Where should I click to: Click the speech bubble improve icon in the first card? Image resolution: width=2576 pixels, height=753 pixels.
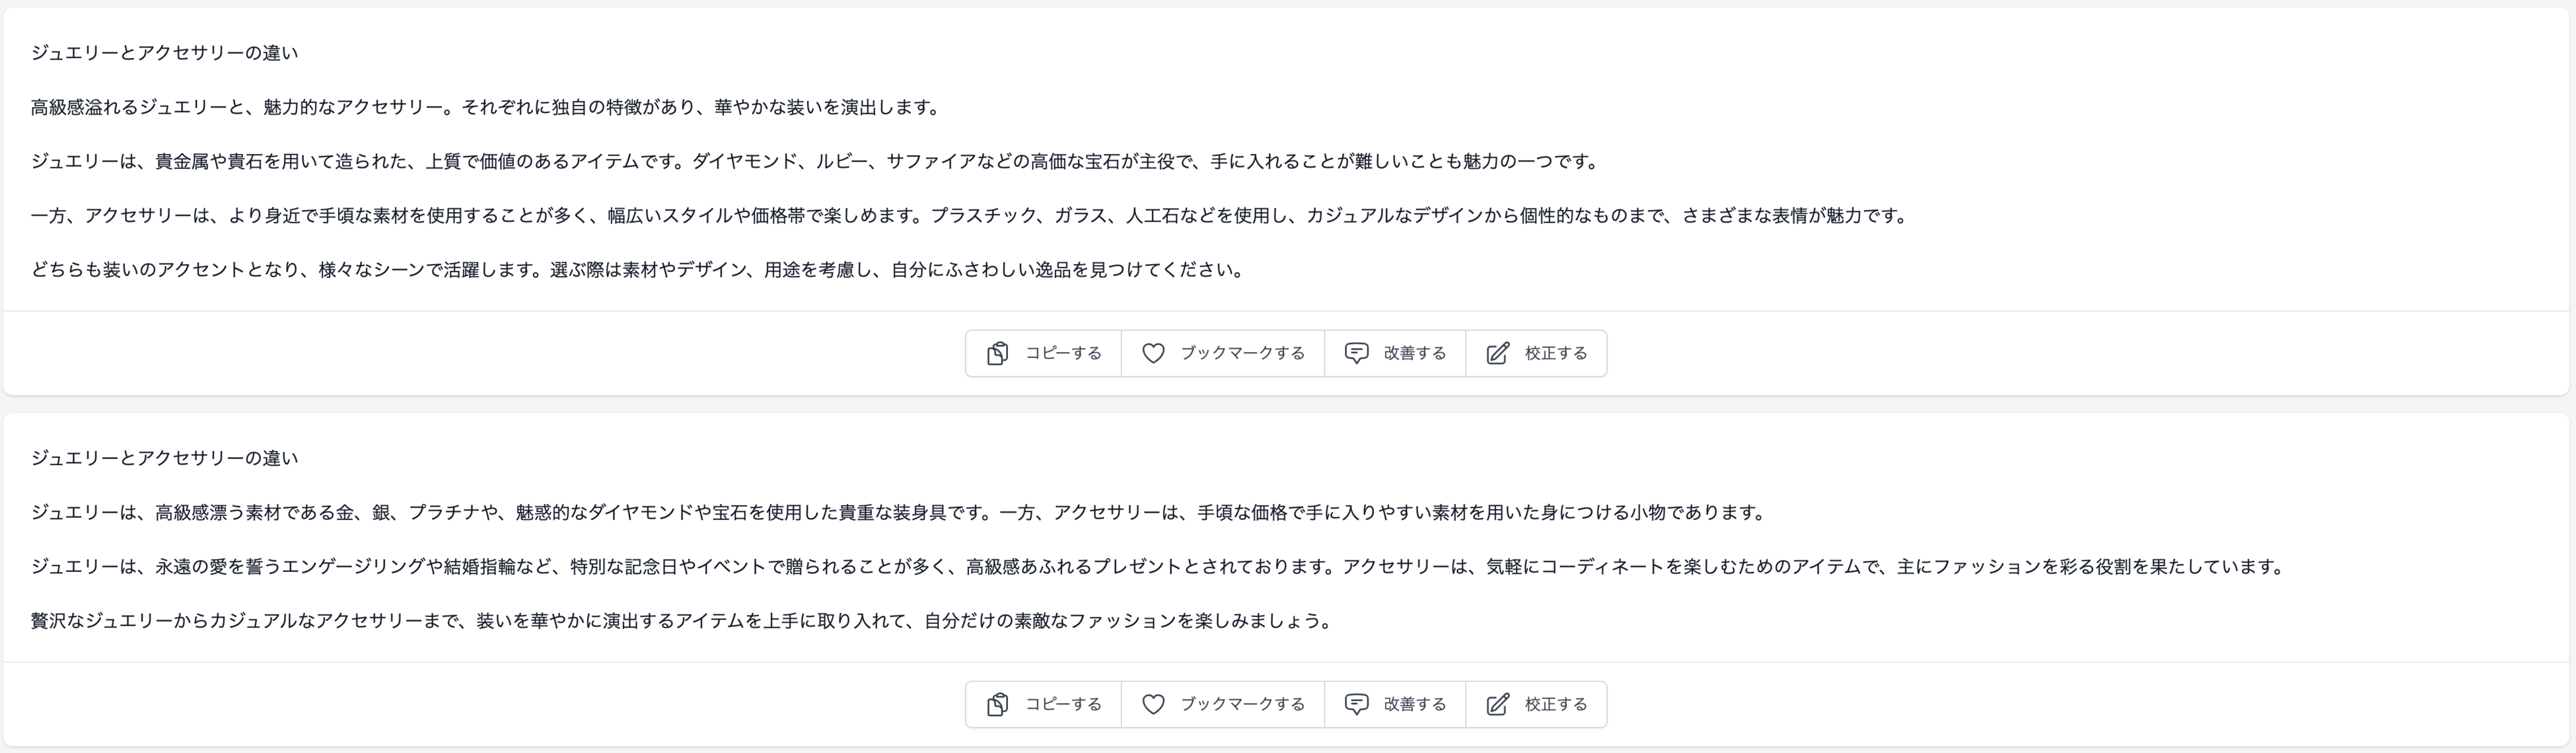tap(1356, 354)
